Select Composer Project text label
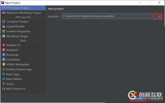Screen dimensions: 165x103 (x=17, y=21)
